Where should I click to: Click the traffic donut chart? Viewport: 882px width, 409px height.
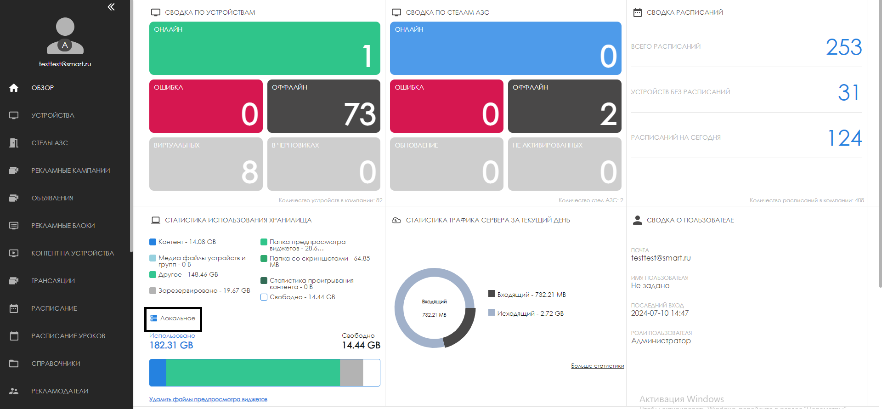point(435,308)
